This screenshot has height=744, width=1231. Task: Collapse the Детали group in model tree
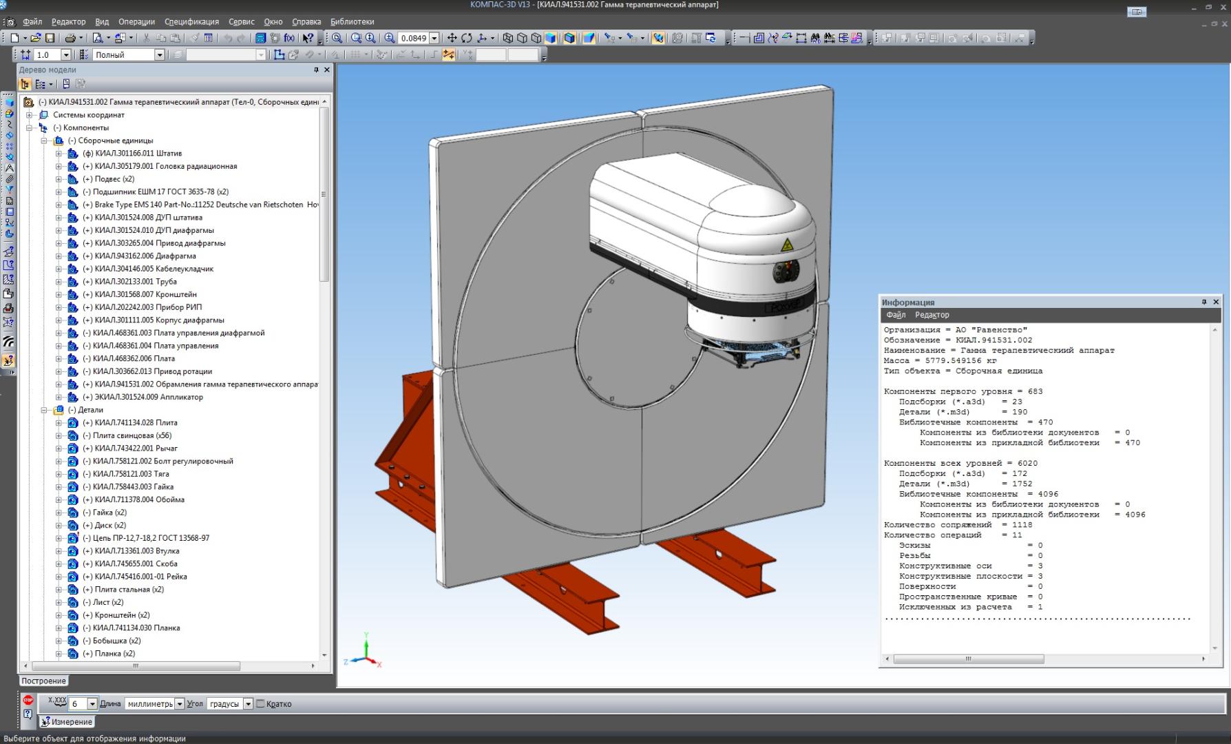point(44,410)
